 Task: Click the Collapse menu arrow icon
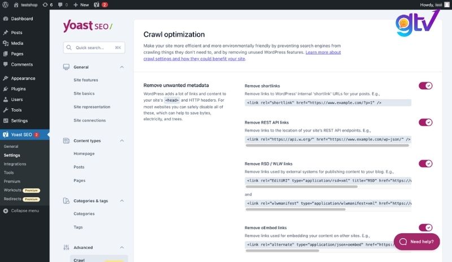click(6, 211)
